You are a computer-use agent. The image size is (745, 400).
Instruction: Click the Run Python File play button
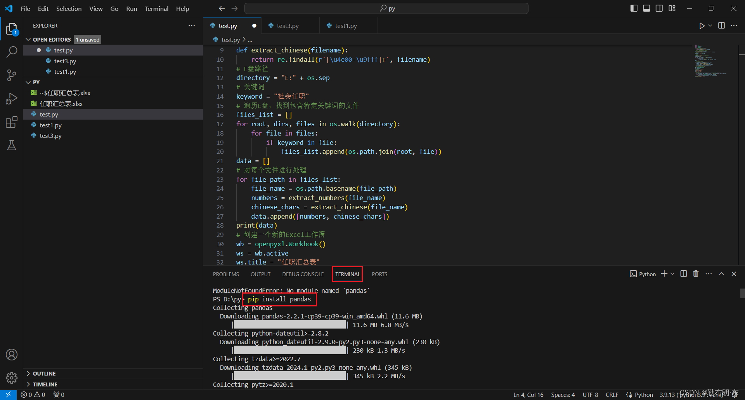[702, 26]
